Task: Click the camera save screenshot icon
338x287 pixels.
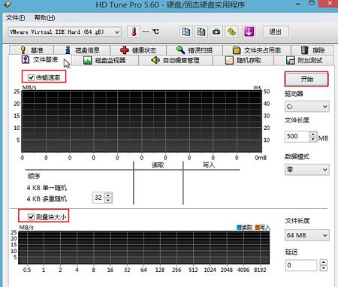Action: tap(216, 32)
